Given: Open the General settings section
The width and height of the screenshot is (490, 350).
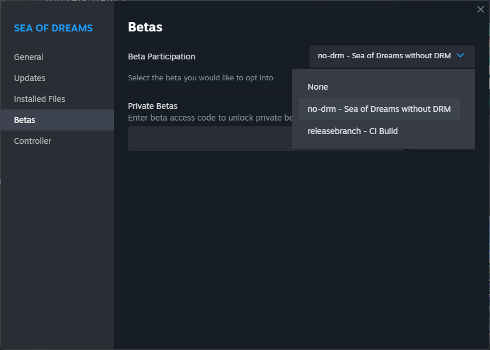Looking at the screenshot, I should (29, 56).
